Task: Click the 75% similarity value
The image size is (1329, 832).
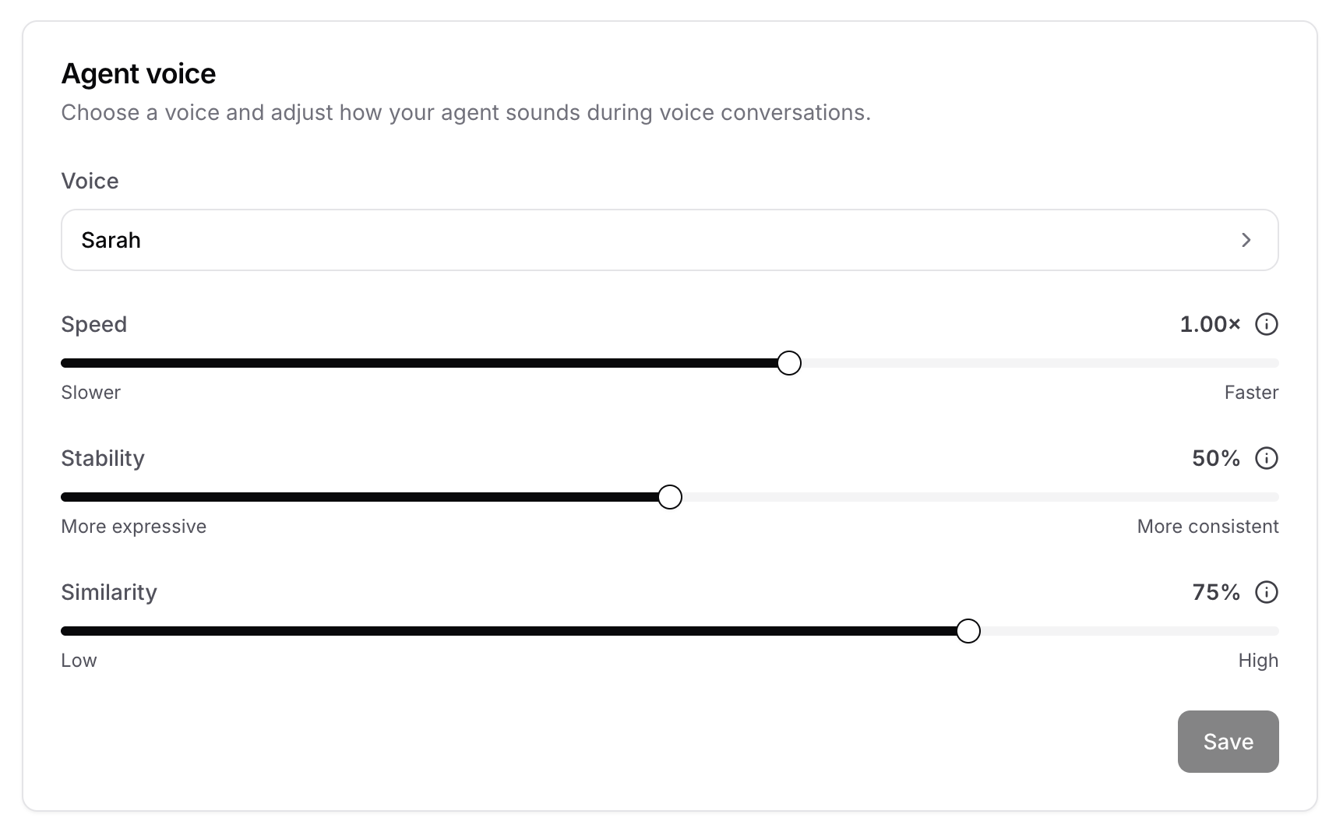Action: point(1215,592)
